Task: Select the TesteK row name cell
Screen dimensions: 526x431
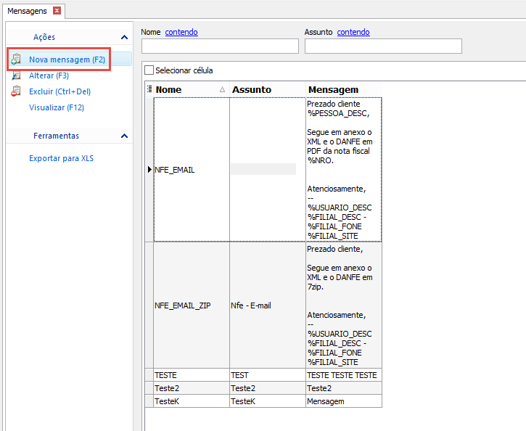Action: click(x=192, y=401)
